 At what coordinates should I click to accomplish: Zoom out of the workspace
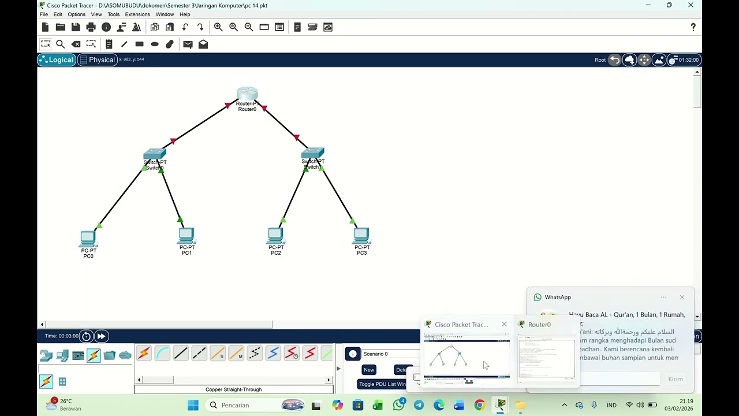(249, 27)
